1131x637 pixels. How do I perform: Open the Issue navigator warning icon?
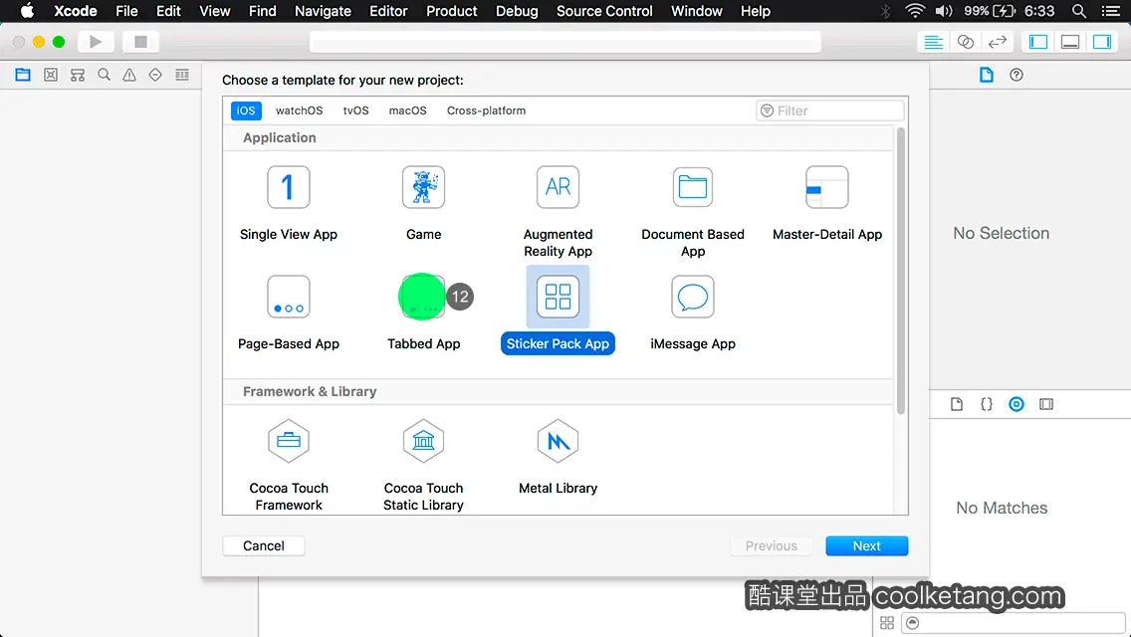pos(129,75)
